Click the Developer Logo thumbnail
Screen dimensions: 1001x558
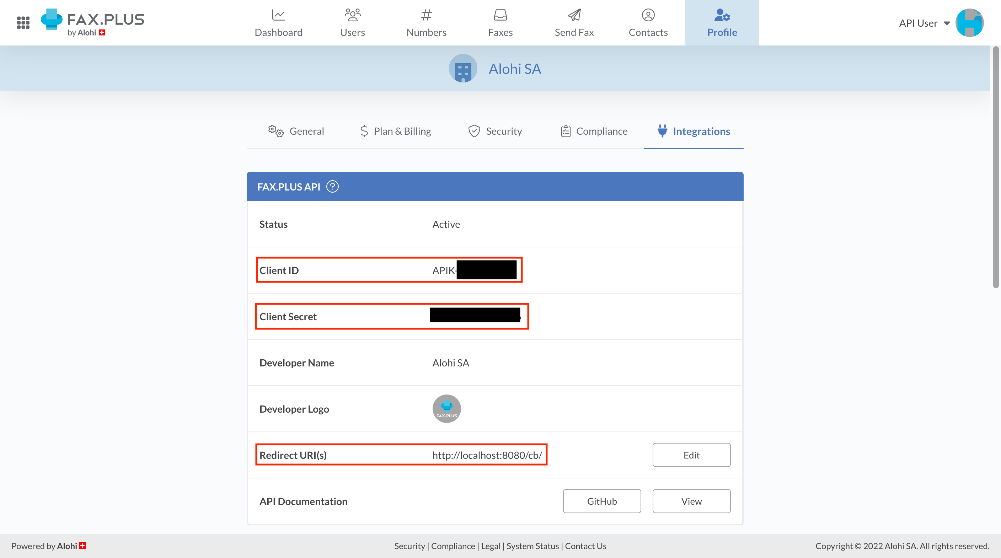446,408
